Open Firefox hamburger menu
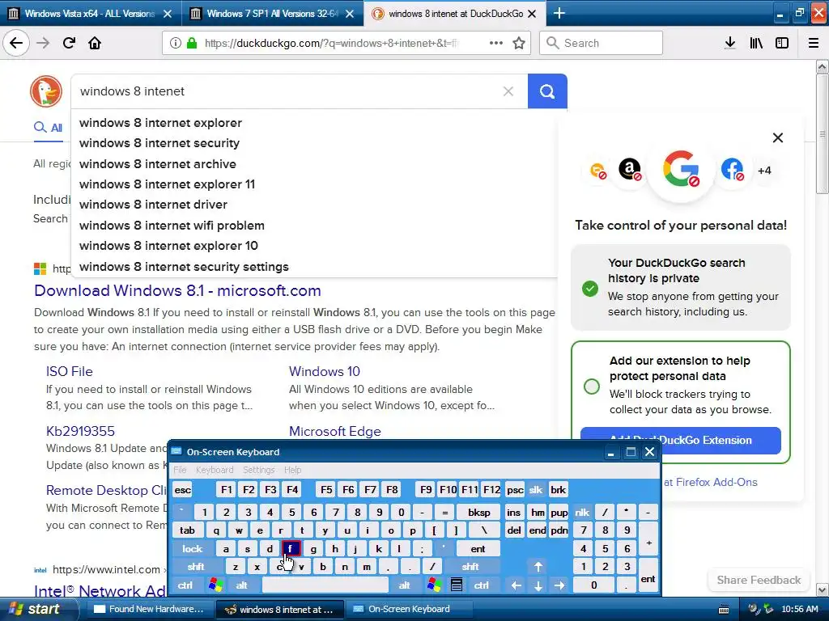The height and width of the screenshot is (621, 829). click(814, 43)
